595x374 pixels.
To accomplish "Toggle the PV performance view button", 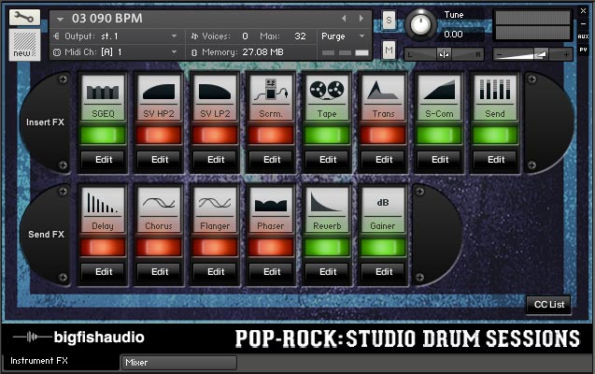I will [583, 50].
